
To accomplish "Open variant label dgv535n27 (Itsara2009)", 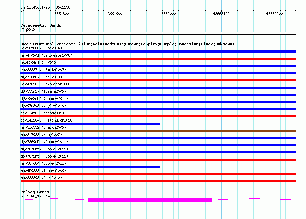I will 43,91.
